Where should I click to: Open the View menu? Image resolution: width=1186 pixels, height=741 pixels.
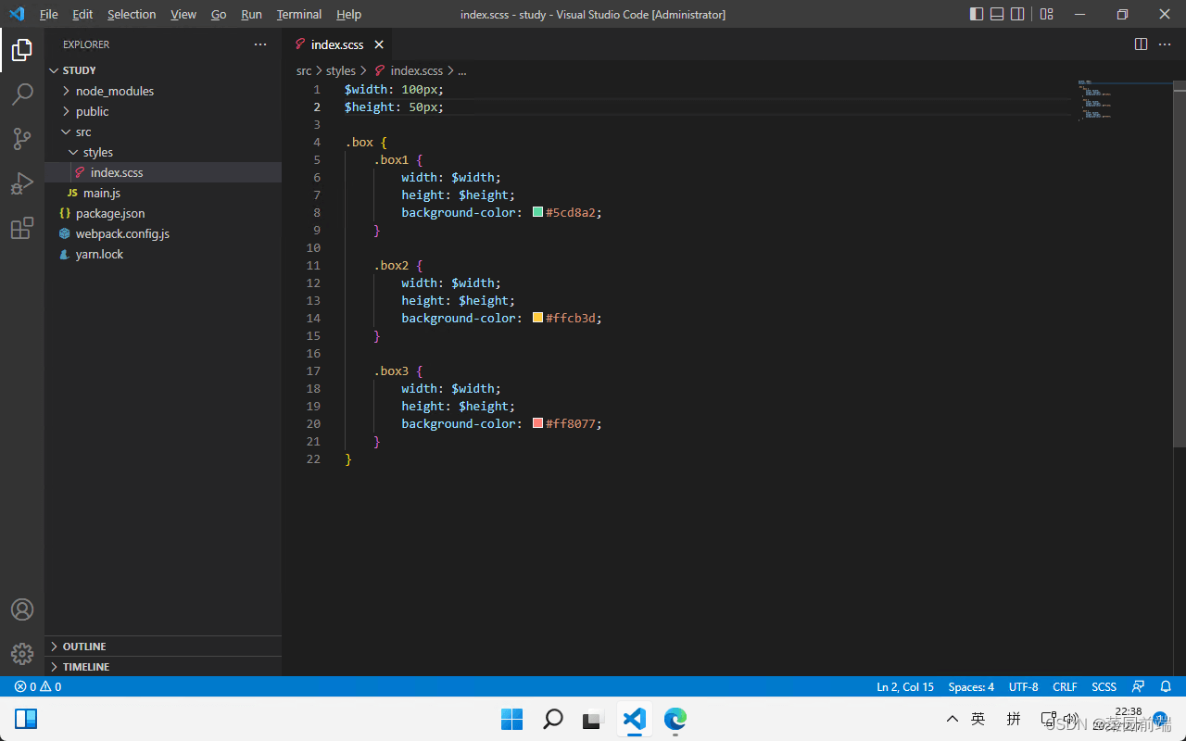[183, 14]
